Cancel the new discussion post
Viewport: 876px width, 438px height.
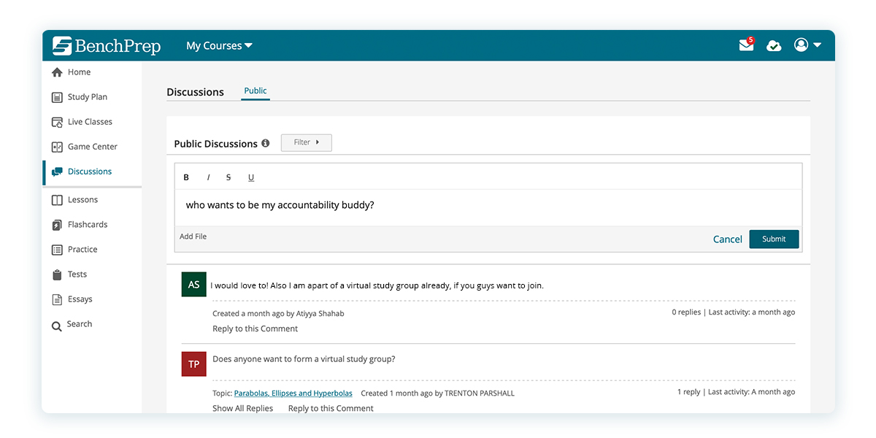point(727,239)
